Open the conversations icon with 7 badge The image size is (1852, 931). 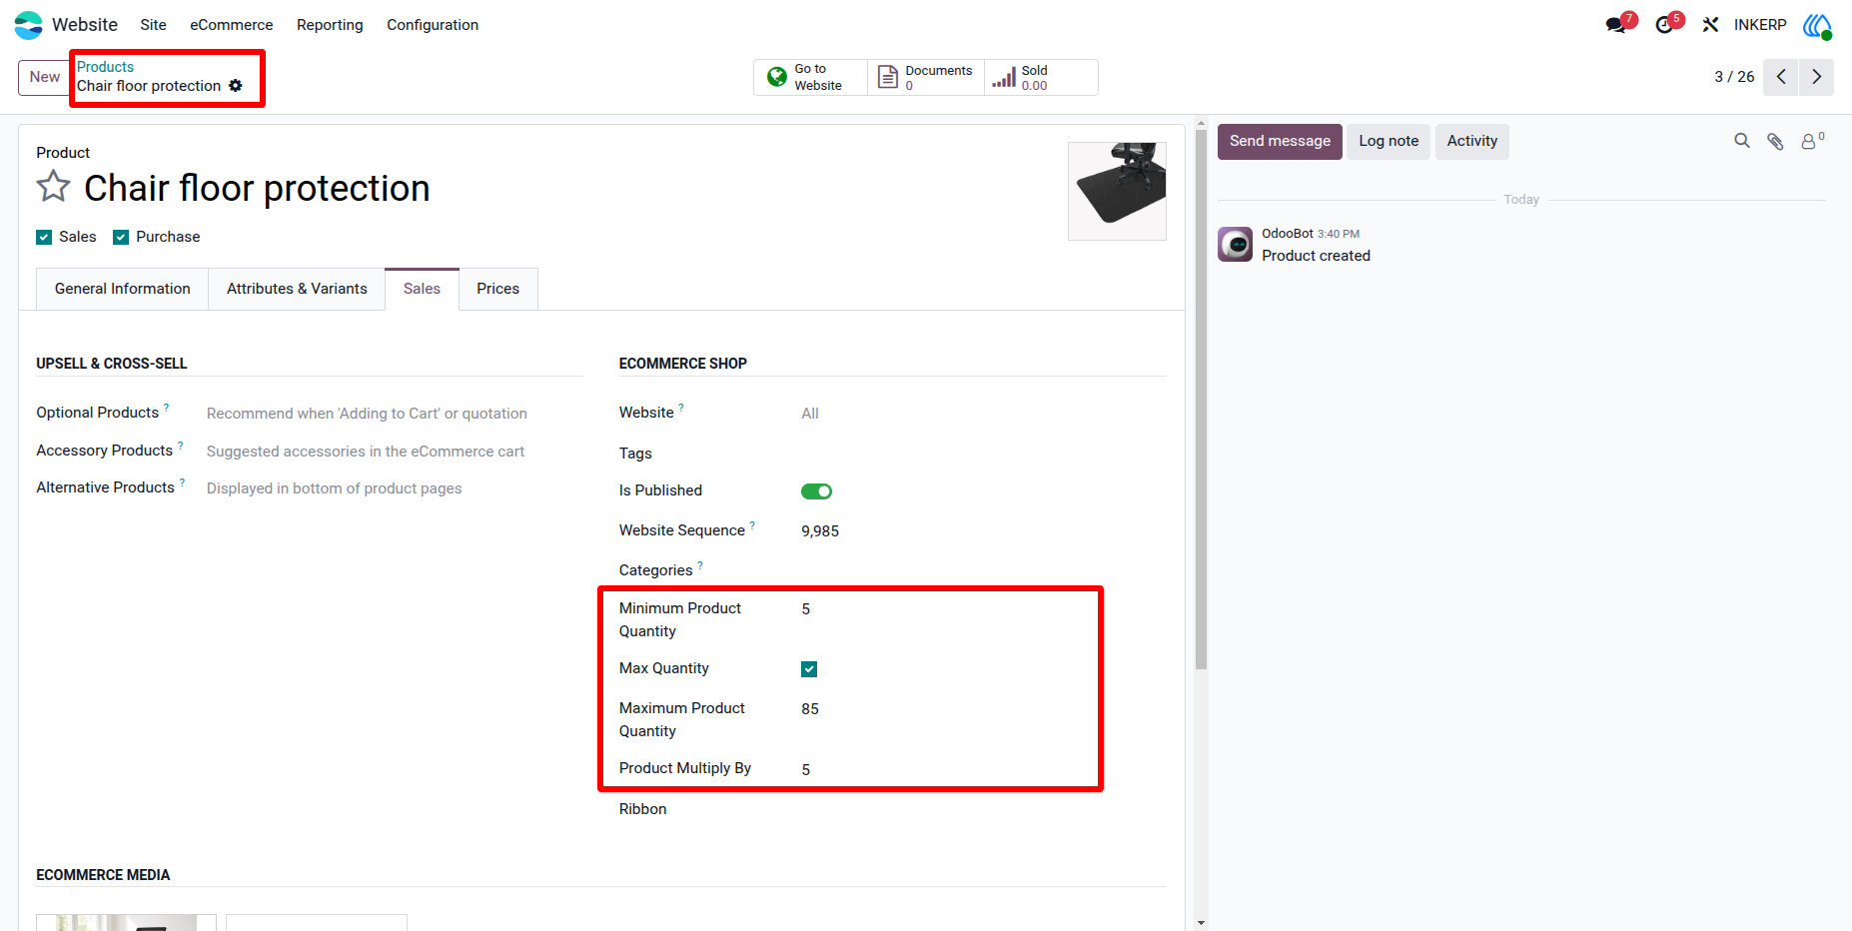coord(1617,25)
